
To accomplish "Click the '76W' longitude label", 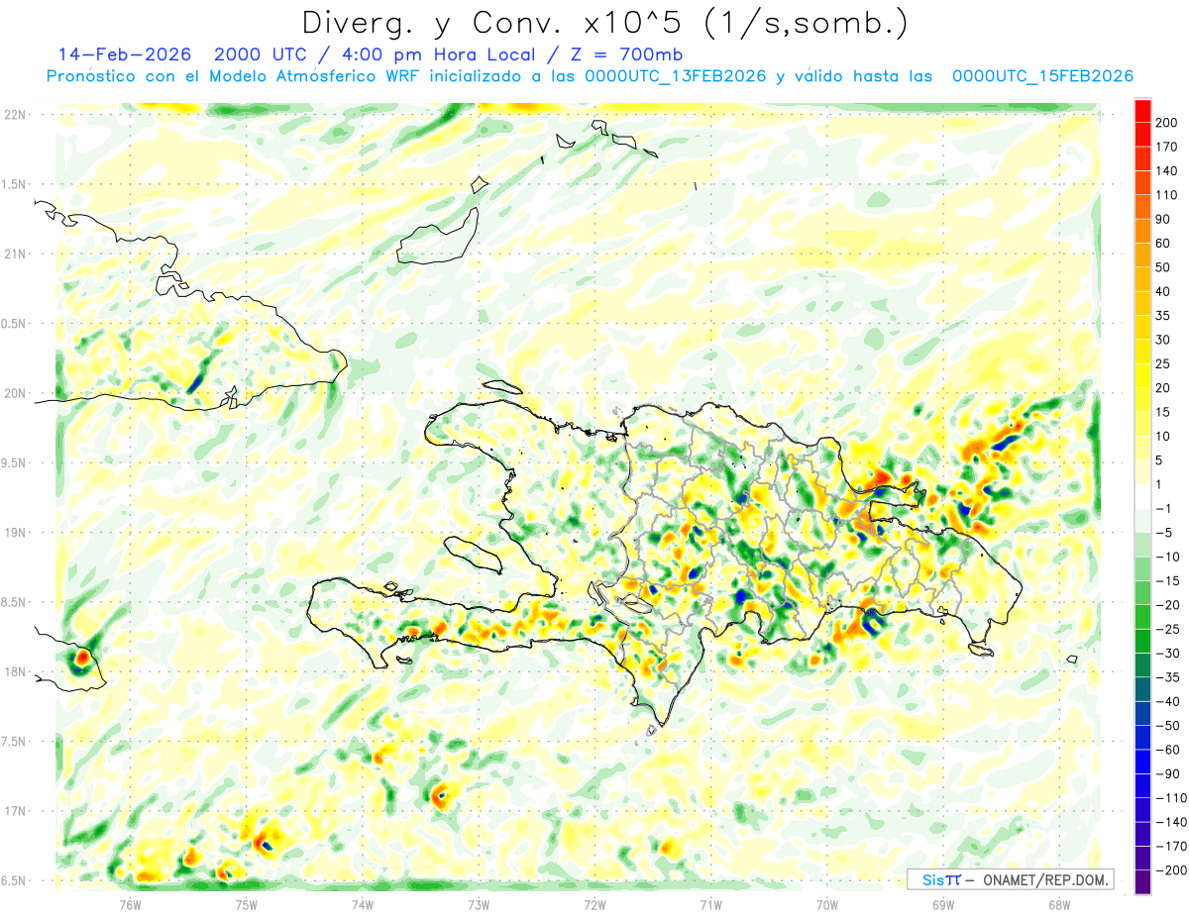I will 130,904.
